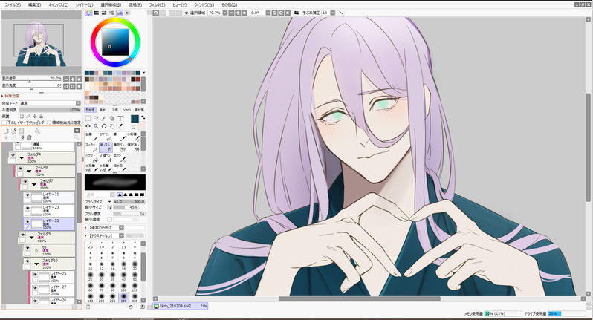Select brush size 300 preset
Image resolution: width=593 pixels, height=320 pixels.
(123, 298)
